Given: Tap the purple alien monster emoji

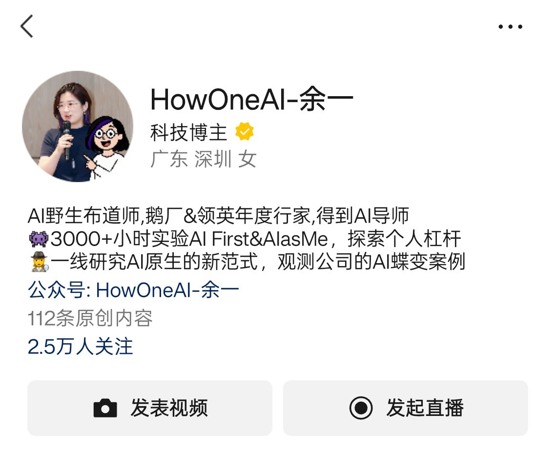Looking at the screenshot, I should coord(38,239).
